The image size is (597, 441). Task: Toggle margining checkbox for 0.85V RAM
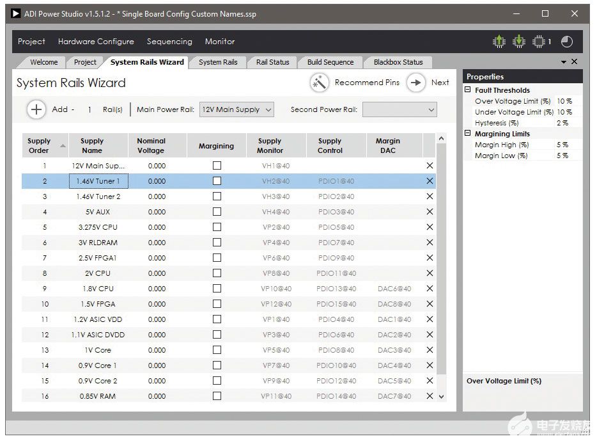click(x=217, y=396)
